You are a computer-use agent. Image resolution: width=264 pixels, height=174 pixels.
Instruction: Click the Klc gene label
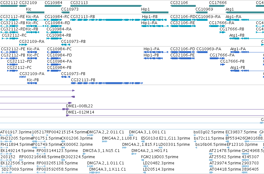click(x=29, y=9)
